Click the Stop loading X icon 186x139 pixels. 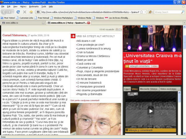[x=24, y=12]
